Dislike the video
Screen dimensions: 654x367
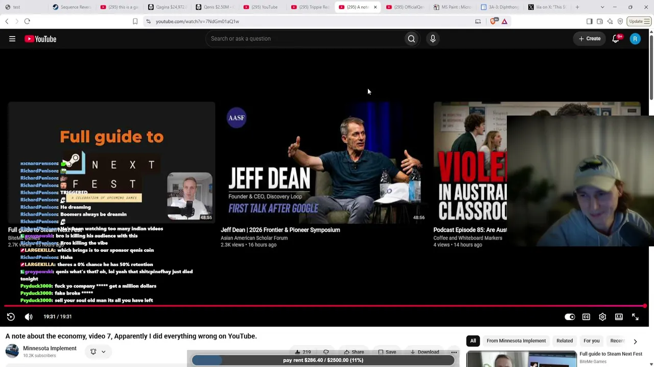click(x=326, y=352)
